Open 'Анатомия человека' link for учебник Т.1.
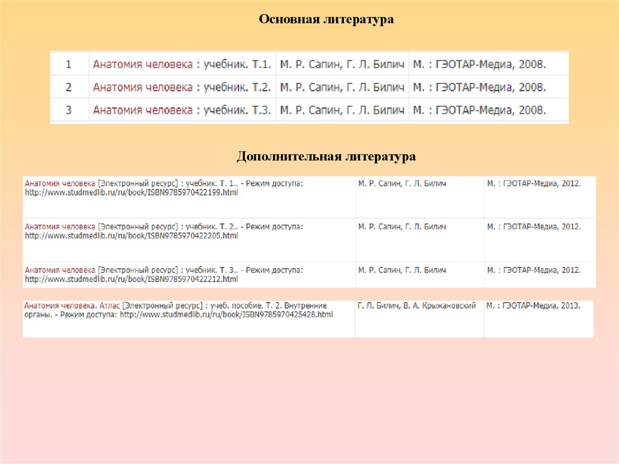The width and height of the screenshot is (619, 464). click(x=143, y=64)
